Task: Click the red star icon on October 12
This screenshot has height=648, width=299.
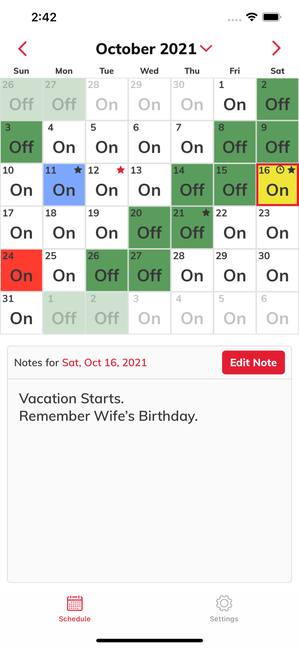Action: [120, 170]
